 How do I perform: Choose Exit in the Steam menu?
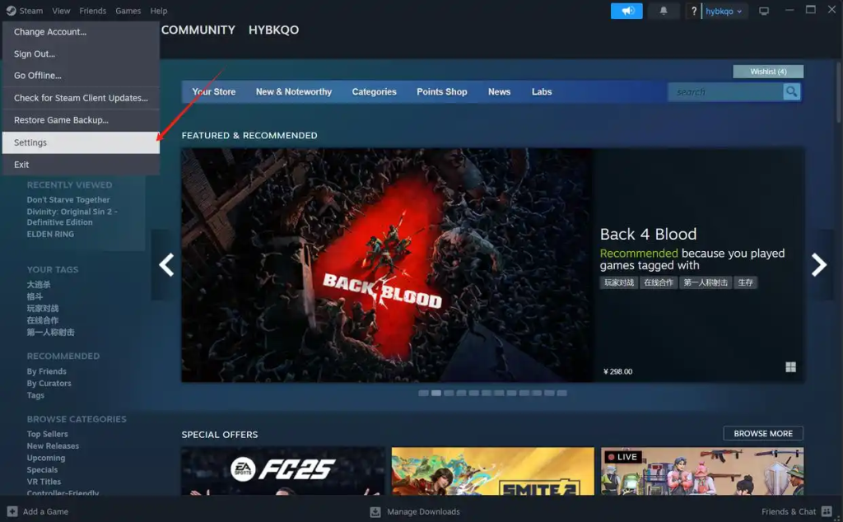(81, 165)
